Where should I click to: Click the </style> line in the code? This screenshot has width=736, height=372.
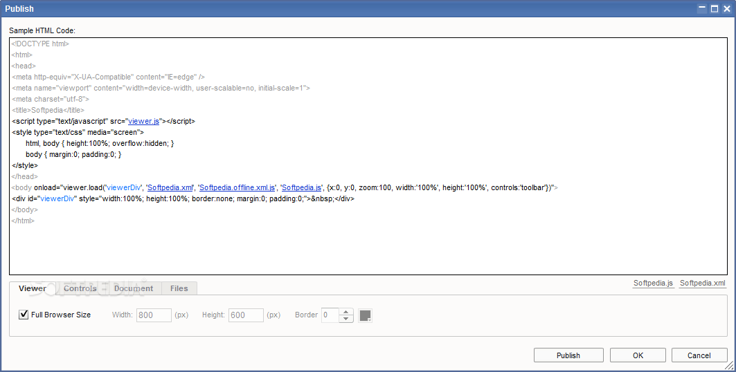pyautogui.click(x=25, y=165)
